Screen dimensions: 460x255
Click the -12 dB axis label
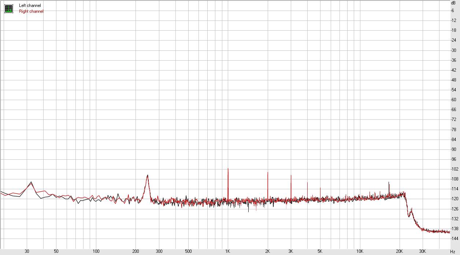click(x=453, y=20)
